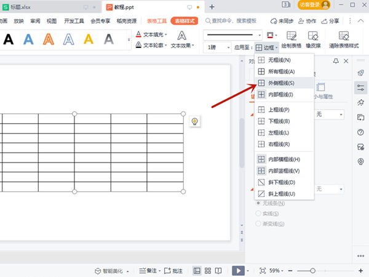Click the lightbulb hint icon beside table
The image size is (369, 277).
[x=194, y=121]
